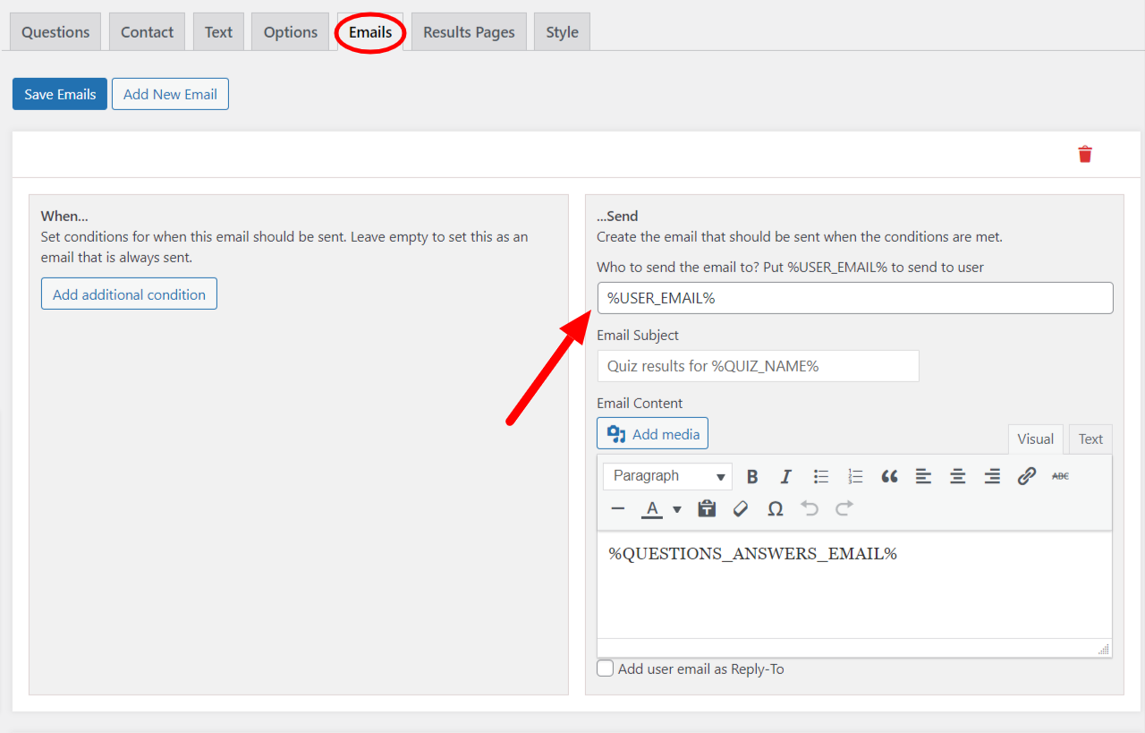Insert a special character
The height and width of the screenshot is (733, 1145).
point(775,508)
